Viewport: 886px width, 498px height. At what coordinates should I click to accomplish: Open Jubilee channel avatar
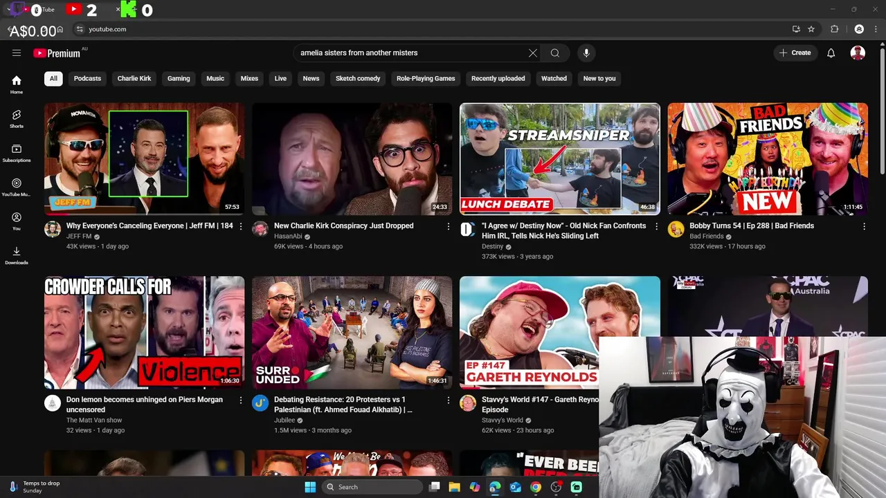(x=260, y=403)
